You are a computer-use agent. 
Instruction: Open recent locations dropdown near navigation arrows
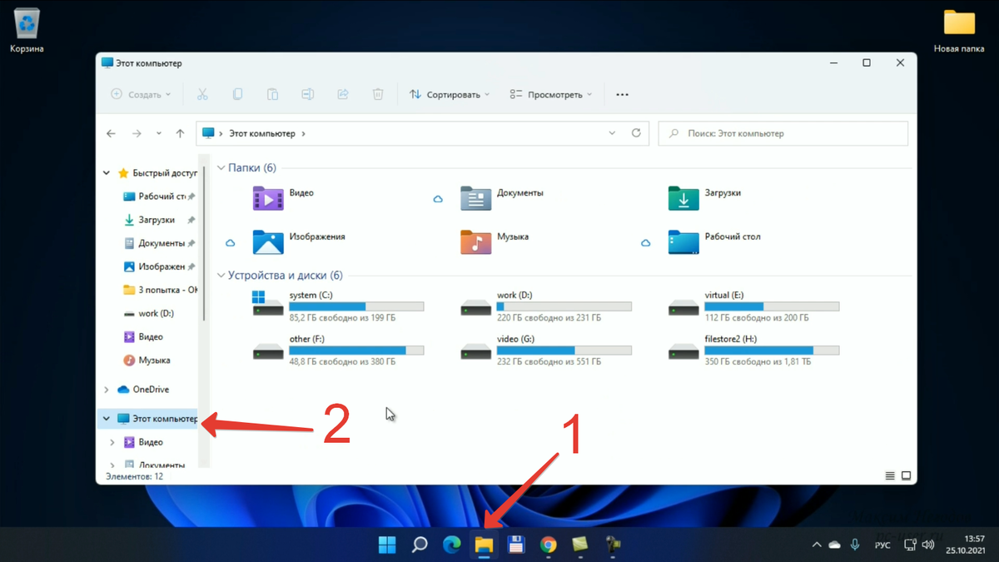[x=159, y=133]
